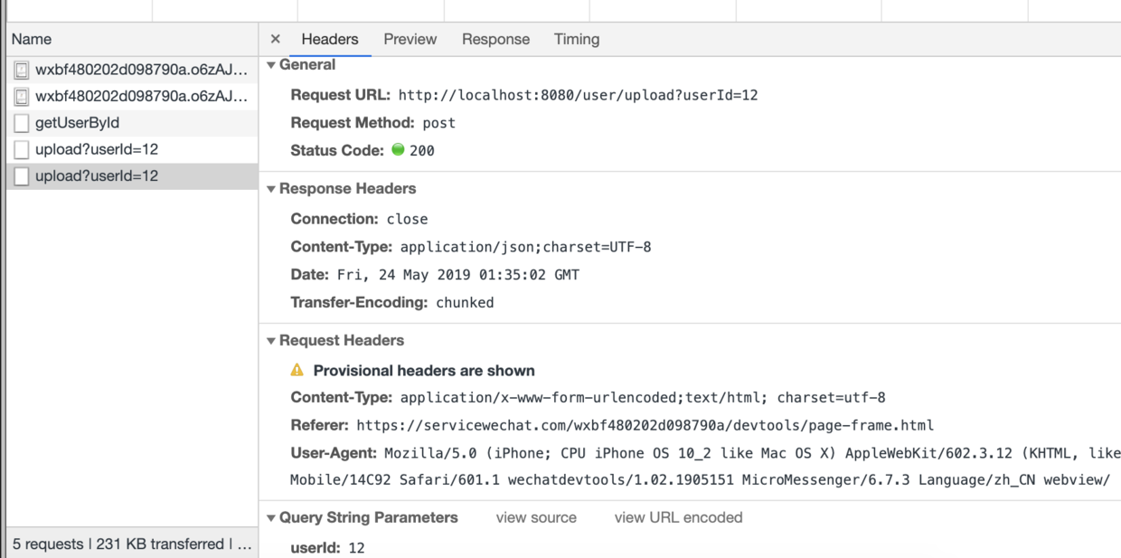Click the Headers tab
The image size is (1121, 558).
(330, 39)
